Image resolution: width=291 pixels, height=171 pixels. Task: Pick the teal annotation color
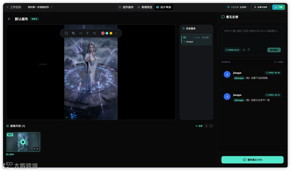(x=107, y=33)
